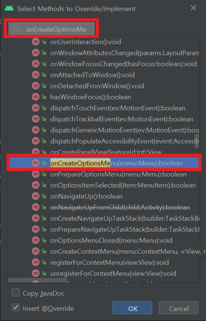Select dispatchPopulateAccessibilityEvent method row
This screenshot has height=321, width=206.
[x=104, y=141]
